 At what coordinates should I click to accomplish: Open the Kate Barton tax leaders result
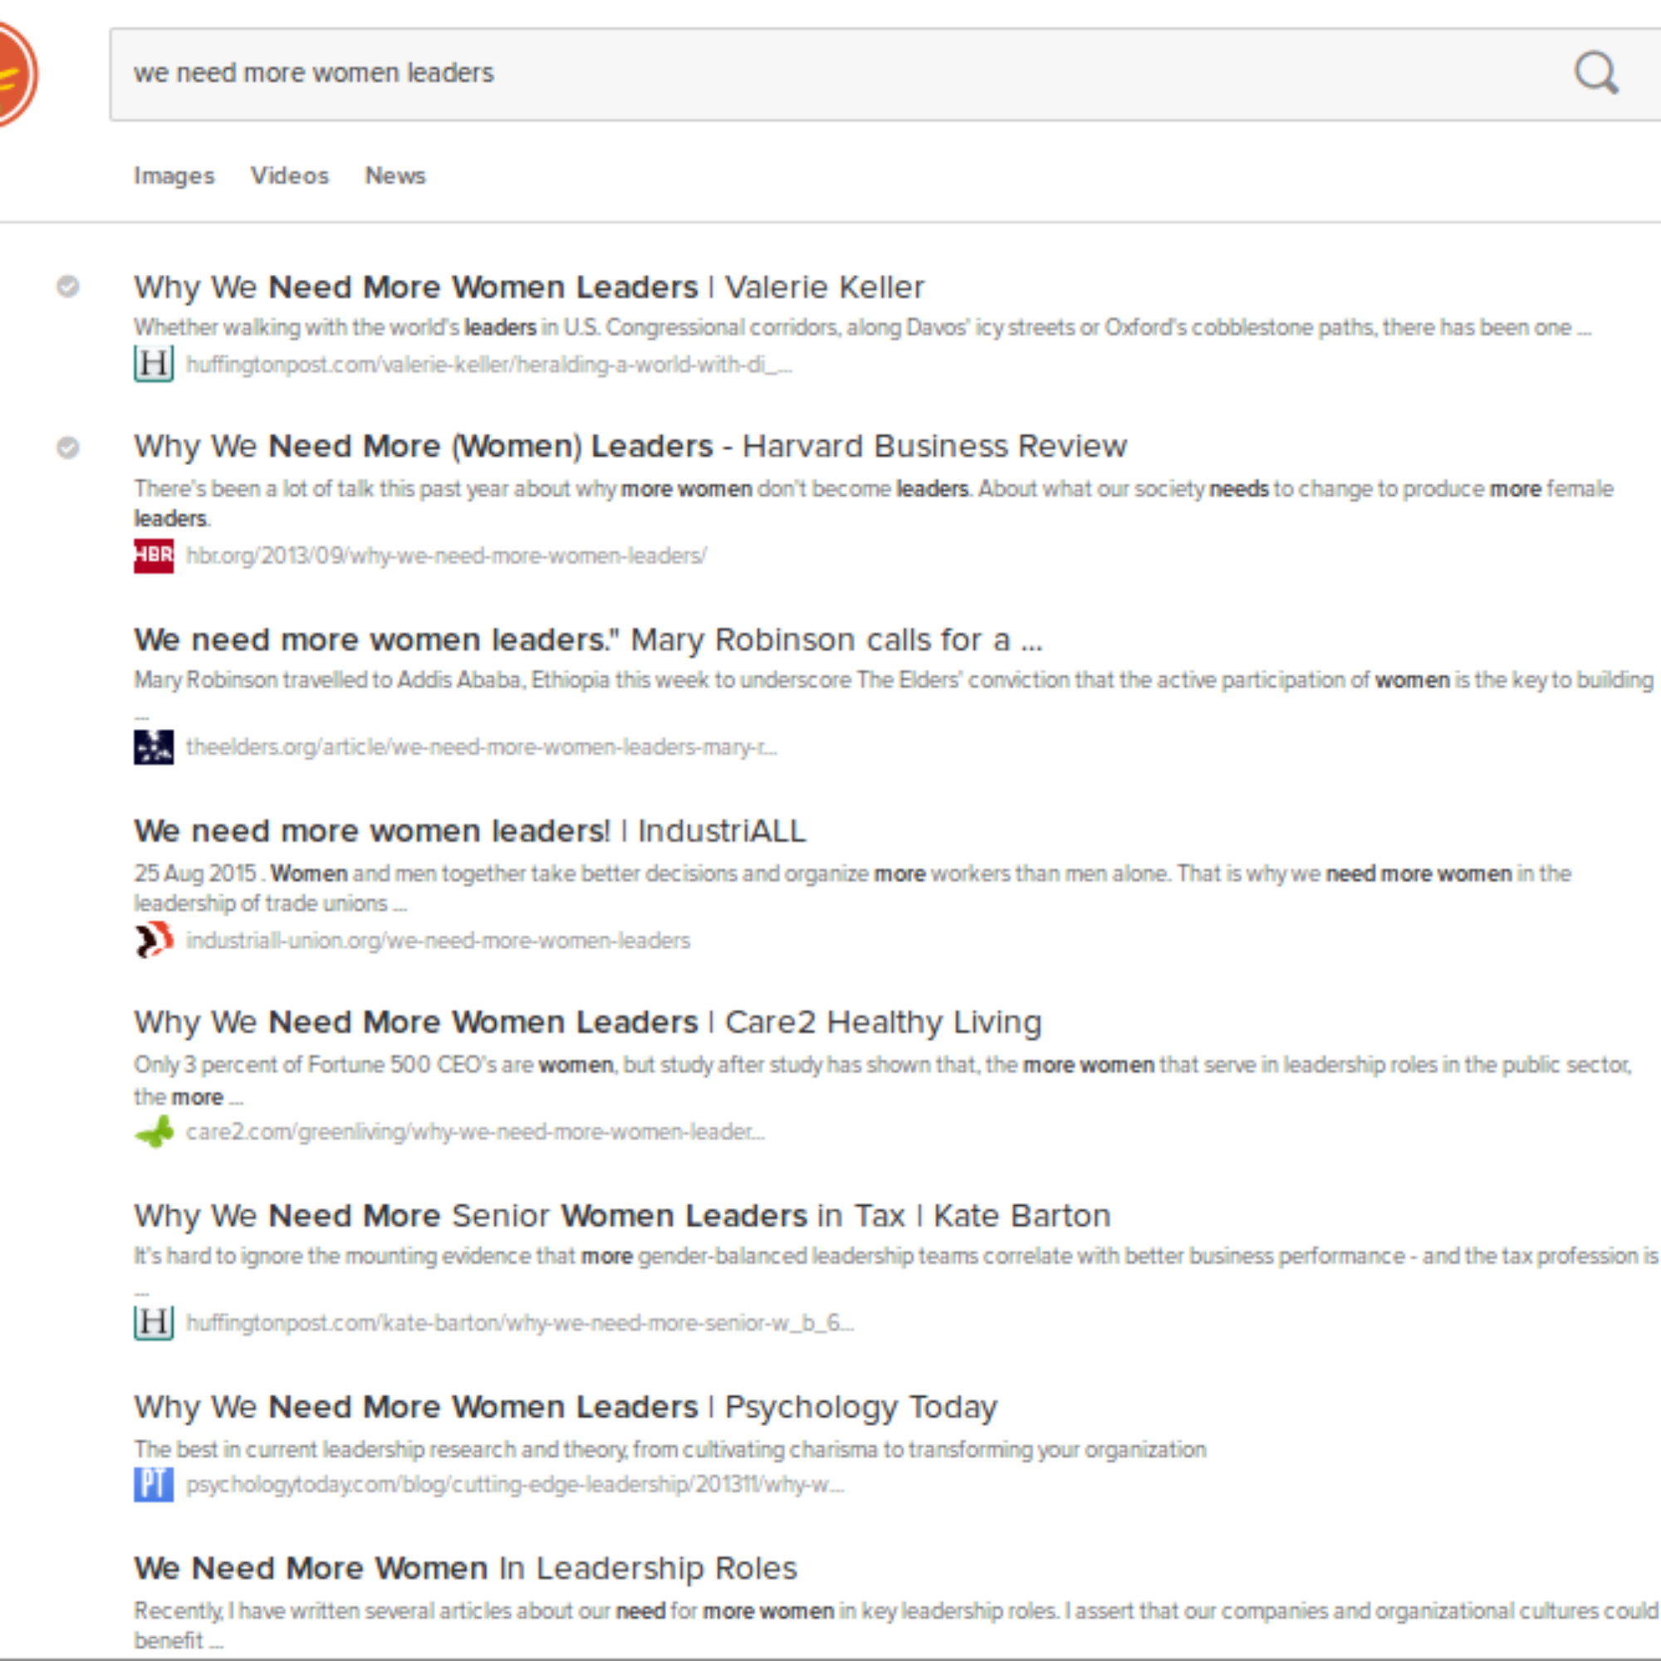point(622,1216)
